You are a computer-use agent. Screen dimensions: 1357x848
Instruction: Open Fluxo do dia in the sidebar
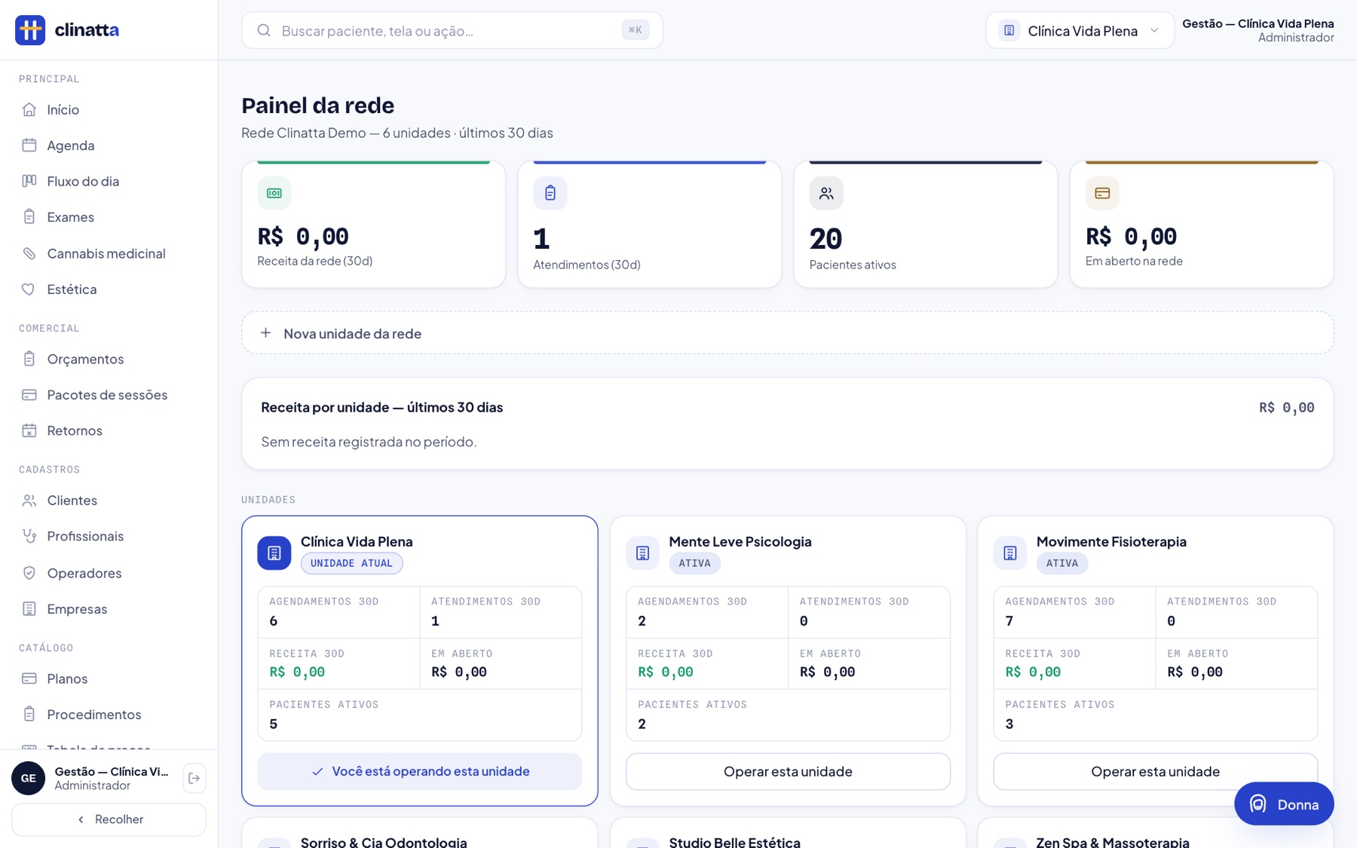[x=109, y=181]
